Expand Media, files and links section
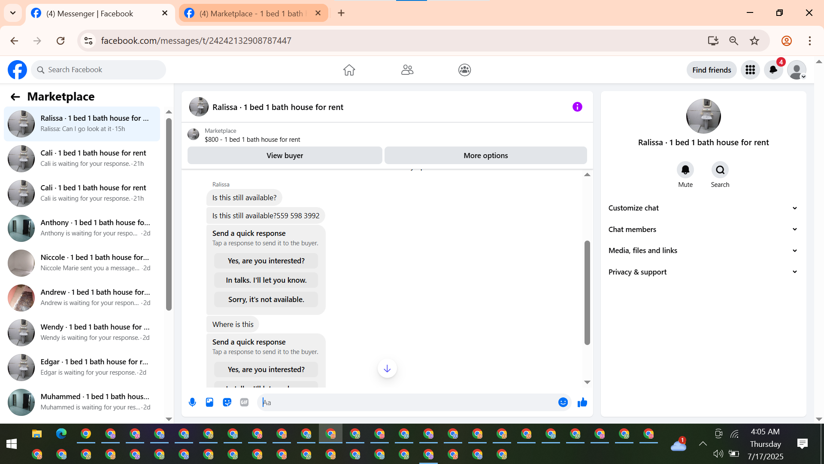 coord(703,250)
